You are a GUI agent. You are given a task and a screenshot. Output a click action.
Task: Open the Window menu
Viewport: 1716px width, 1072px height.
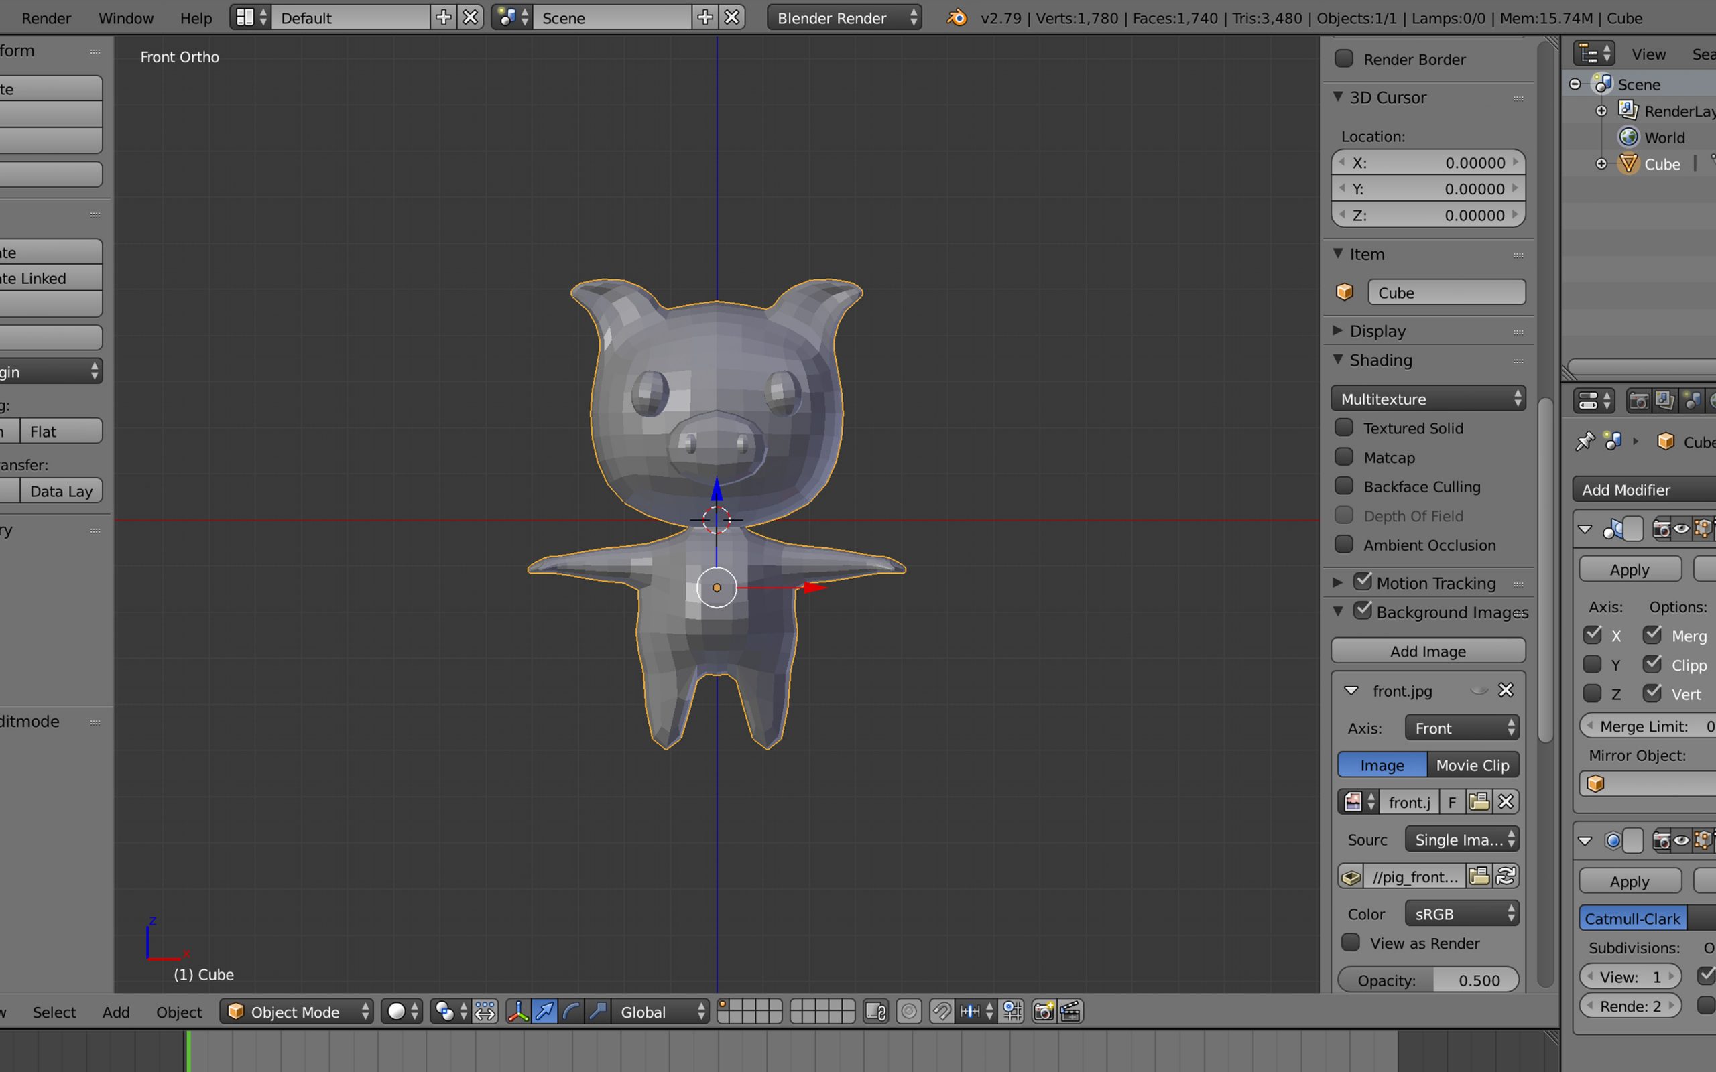point(125,17)
